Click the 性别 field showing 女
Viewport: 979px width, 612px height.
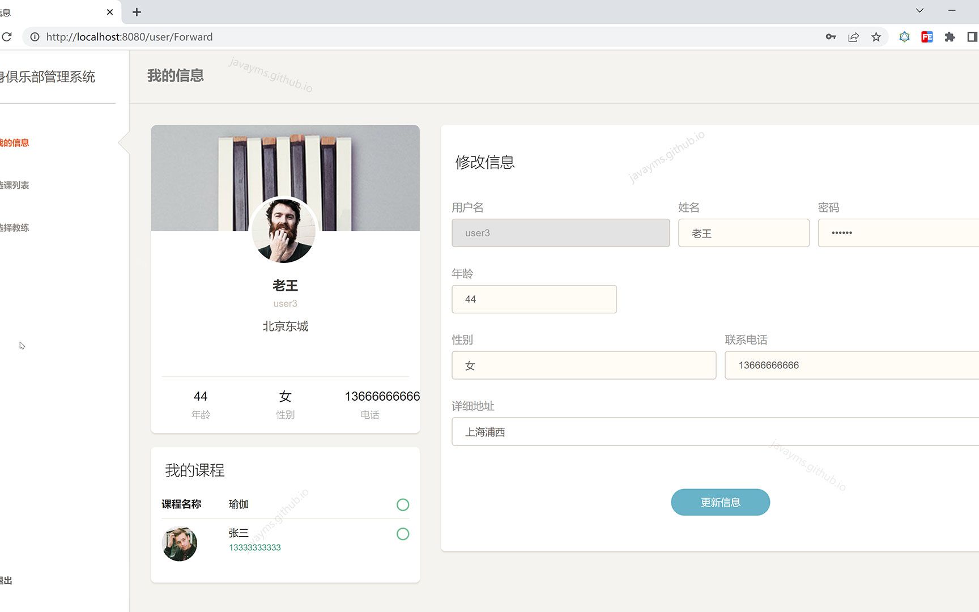[584, 365]
